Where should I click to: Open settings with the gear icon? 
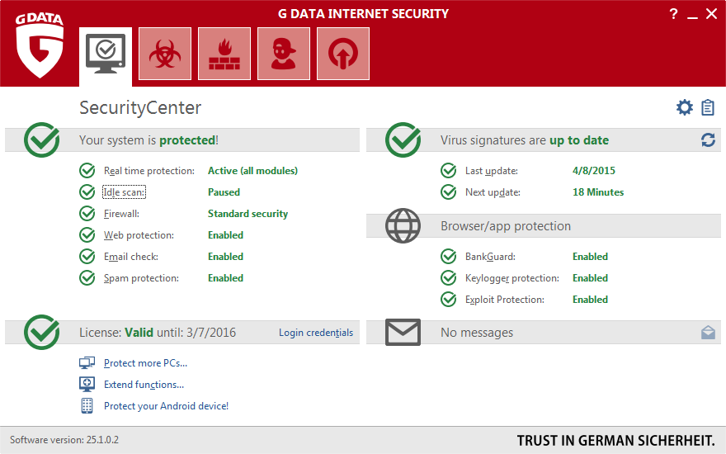685,107
